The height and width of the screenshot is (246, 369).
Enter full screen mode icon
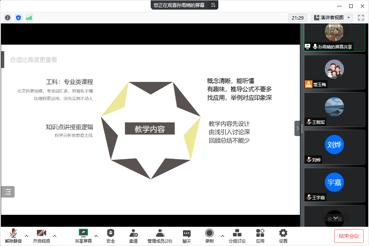point(361,18)
